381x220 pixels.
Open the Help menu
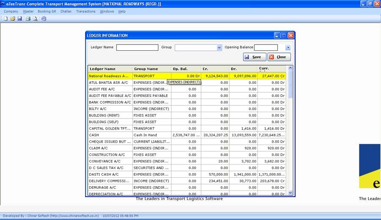point(122,11)
